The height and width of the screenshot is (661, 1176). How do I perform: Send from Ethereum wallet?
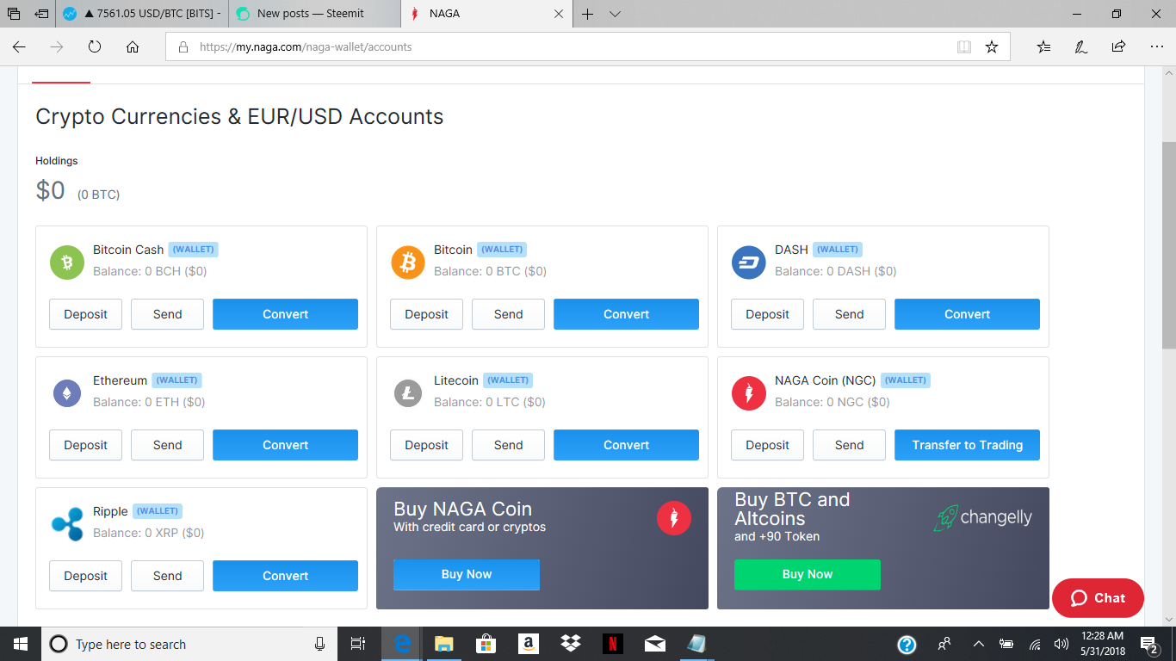point(167,445)
